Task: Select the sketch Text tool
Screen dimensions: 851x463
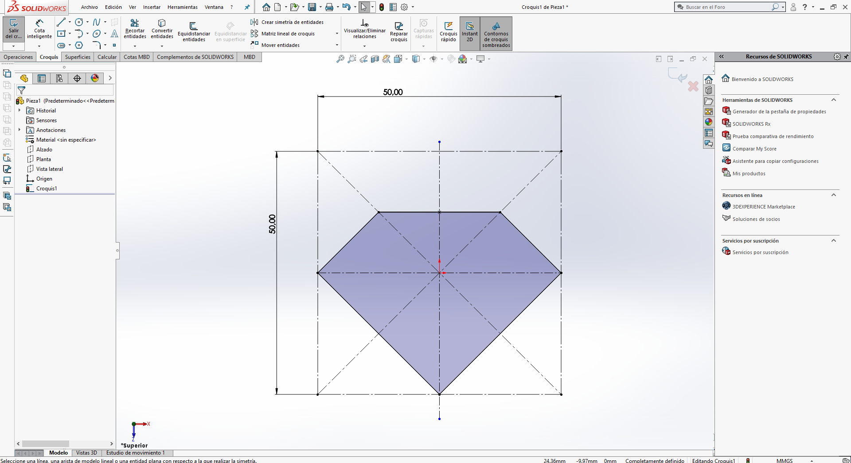Action: [114, 34]
